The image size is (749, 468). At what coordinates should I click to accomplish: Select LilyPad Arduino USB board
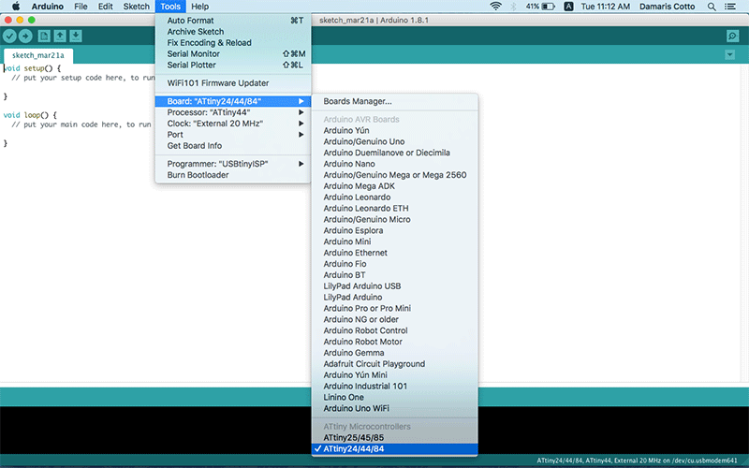(394, 286)
